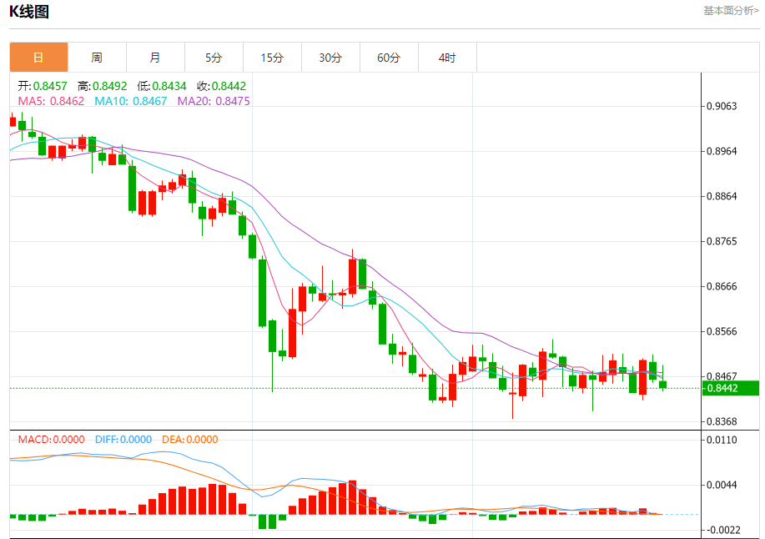Switch to the 周 (weekly) tab
765x539 pixels.
(97, 58)
